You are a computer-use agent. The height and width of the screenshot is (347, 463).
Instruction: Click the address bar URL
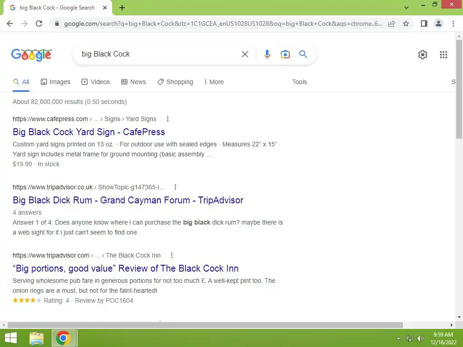tap(223, 23)
